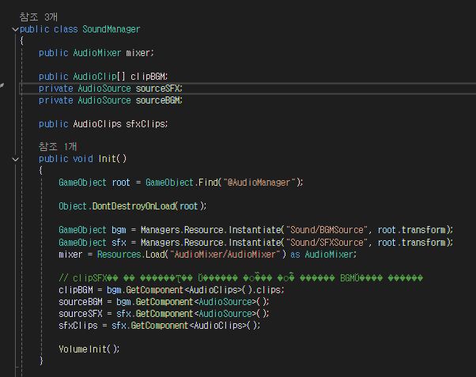Click the Init method name
Screen dimensions: 476x377
108,159
